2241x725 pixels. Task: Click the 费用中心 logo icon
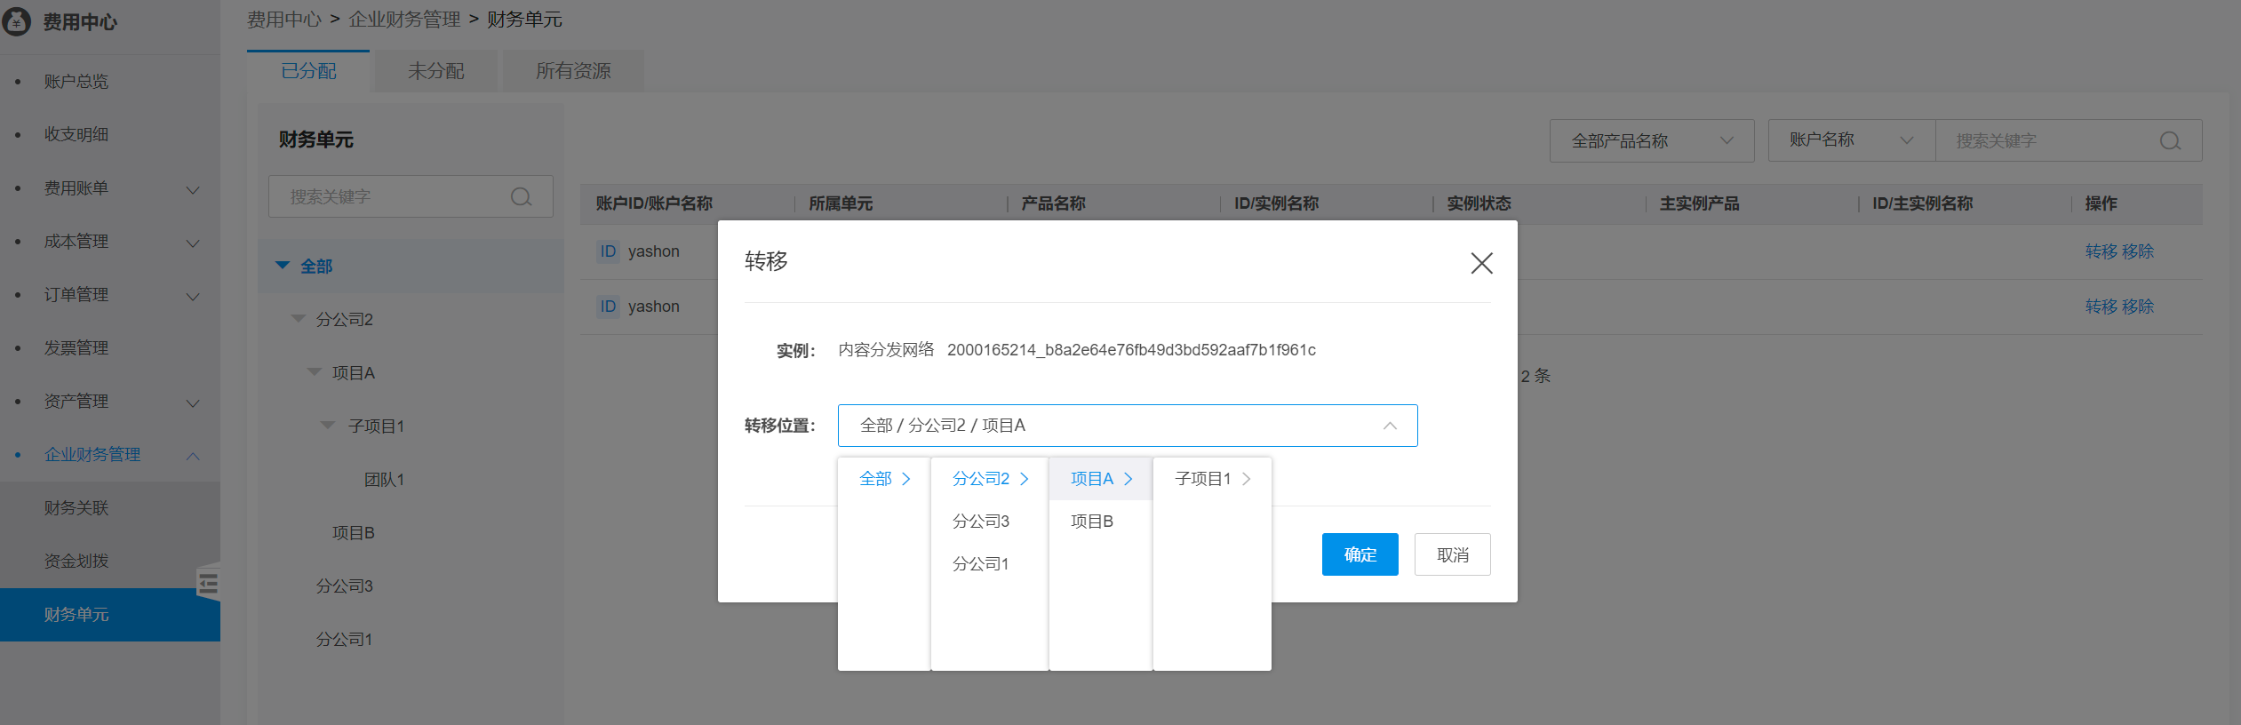17,21
